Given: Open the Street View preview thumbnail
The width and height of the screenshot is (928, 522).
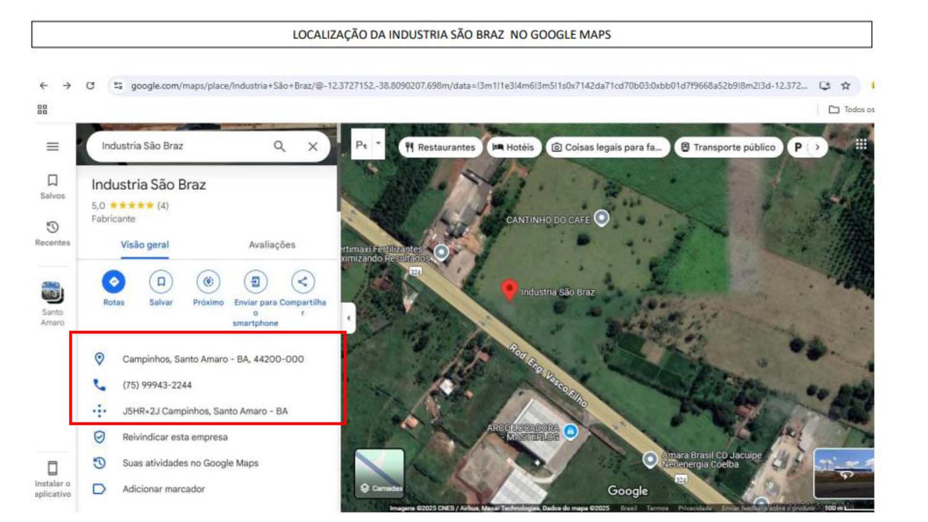Looking at the screenshot, I should pos(844,473).
